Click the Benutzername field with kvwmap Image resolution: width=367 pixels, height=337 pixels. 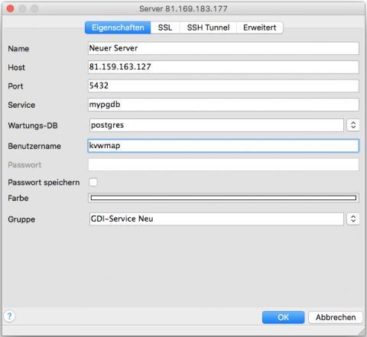(223, 146)
